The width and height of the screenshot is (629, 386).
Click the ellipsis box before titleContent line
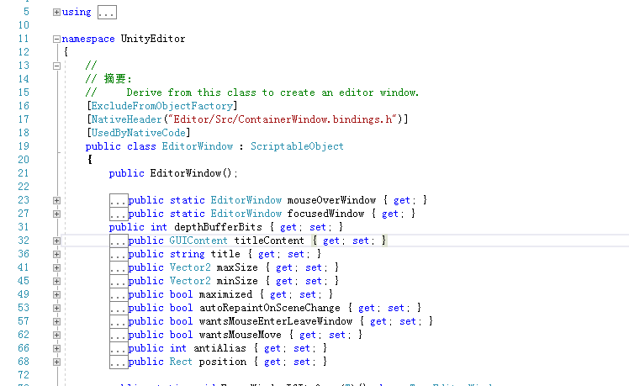[x=119, y=241]
